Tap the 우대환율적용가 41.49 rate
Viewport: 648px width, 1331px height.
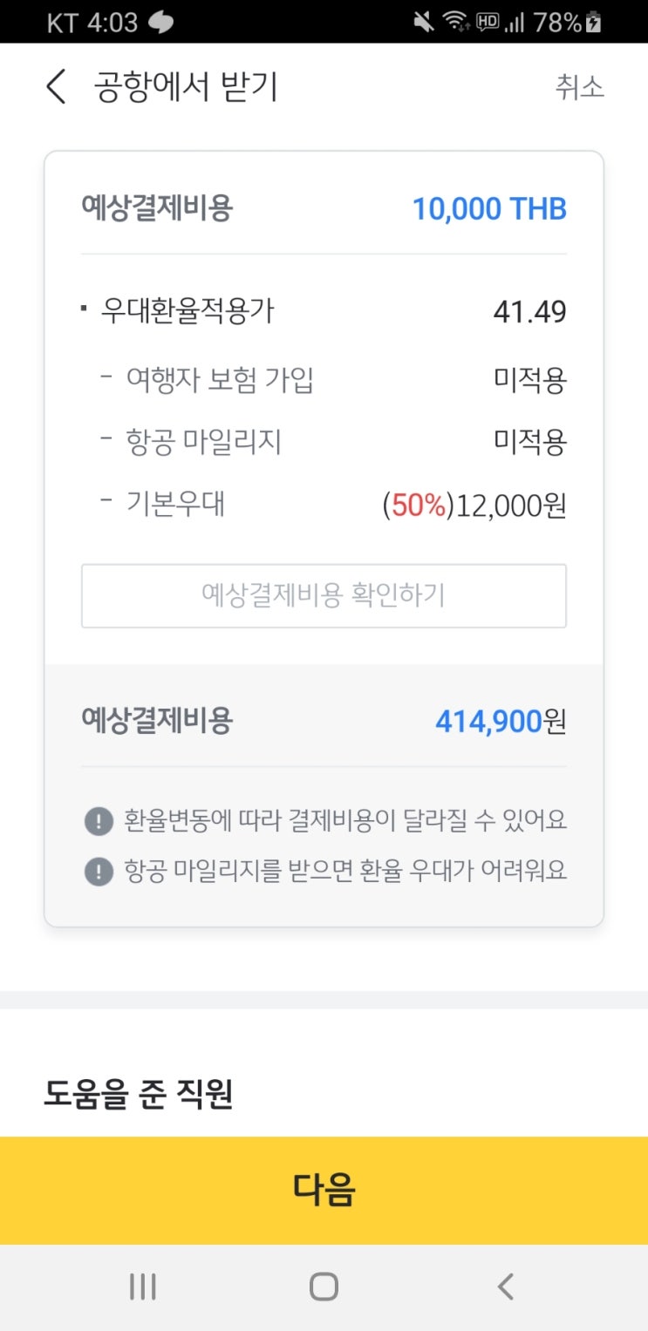[529, 311]
